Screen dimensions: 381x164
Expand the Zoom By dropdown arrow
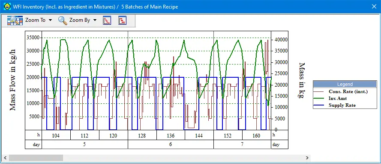pyautogui.click(x=95, y=20)
